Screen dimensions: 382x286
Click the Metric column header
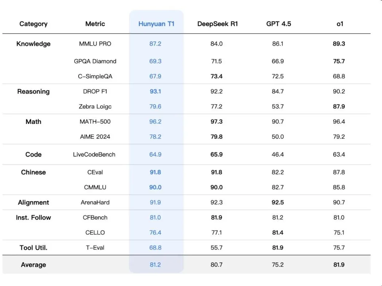pyautogui.click(x=95, y=24)
